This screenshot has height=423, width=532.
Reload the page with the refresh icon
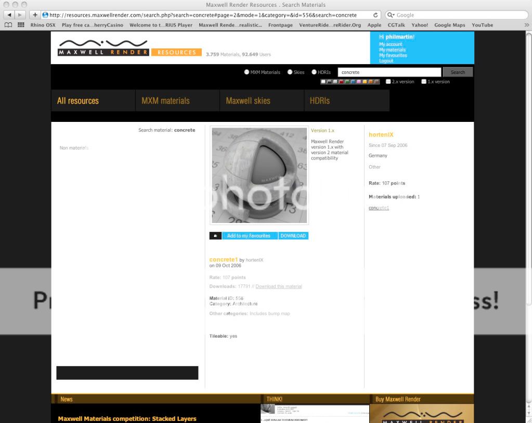[375, 15]
